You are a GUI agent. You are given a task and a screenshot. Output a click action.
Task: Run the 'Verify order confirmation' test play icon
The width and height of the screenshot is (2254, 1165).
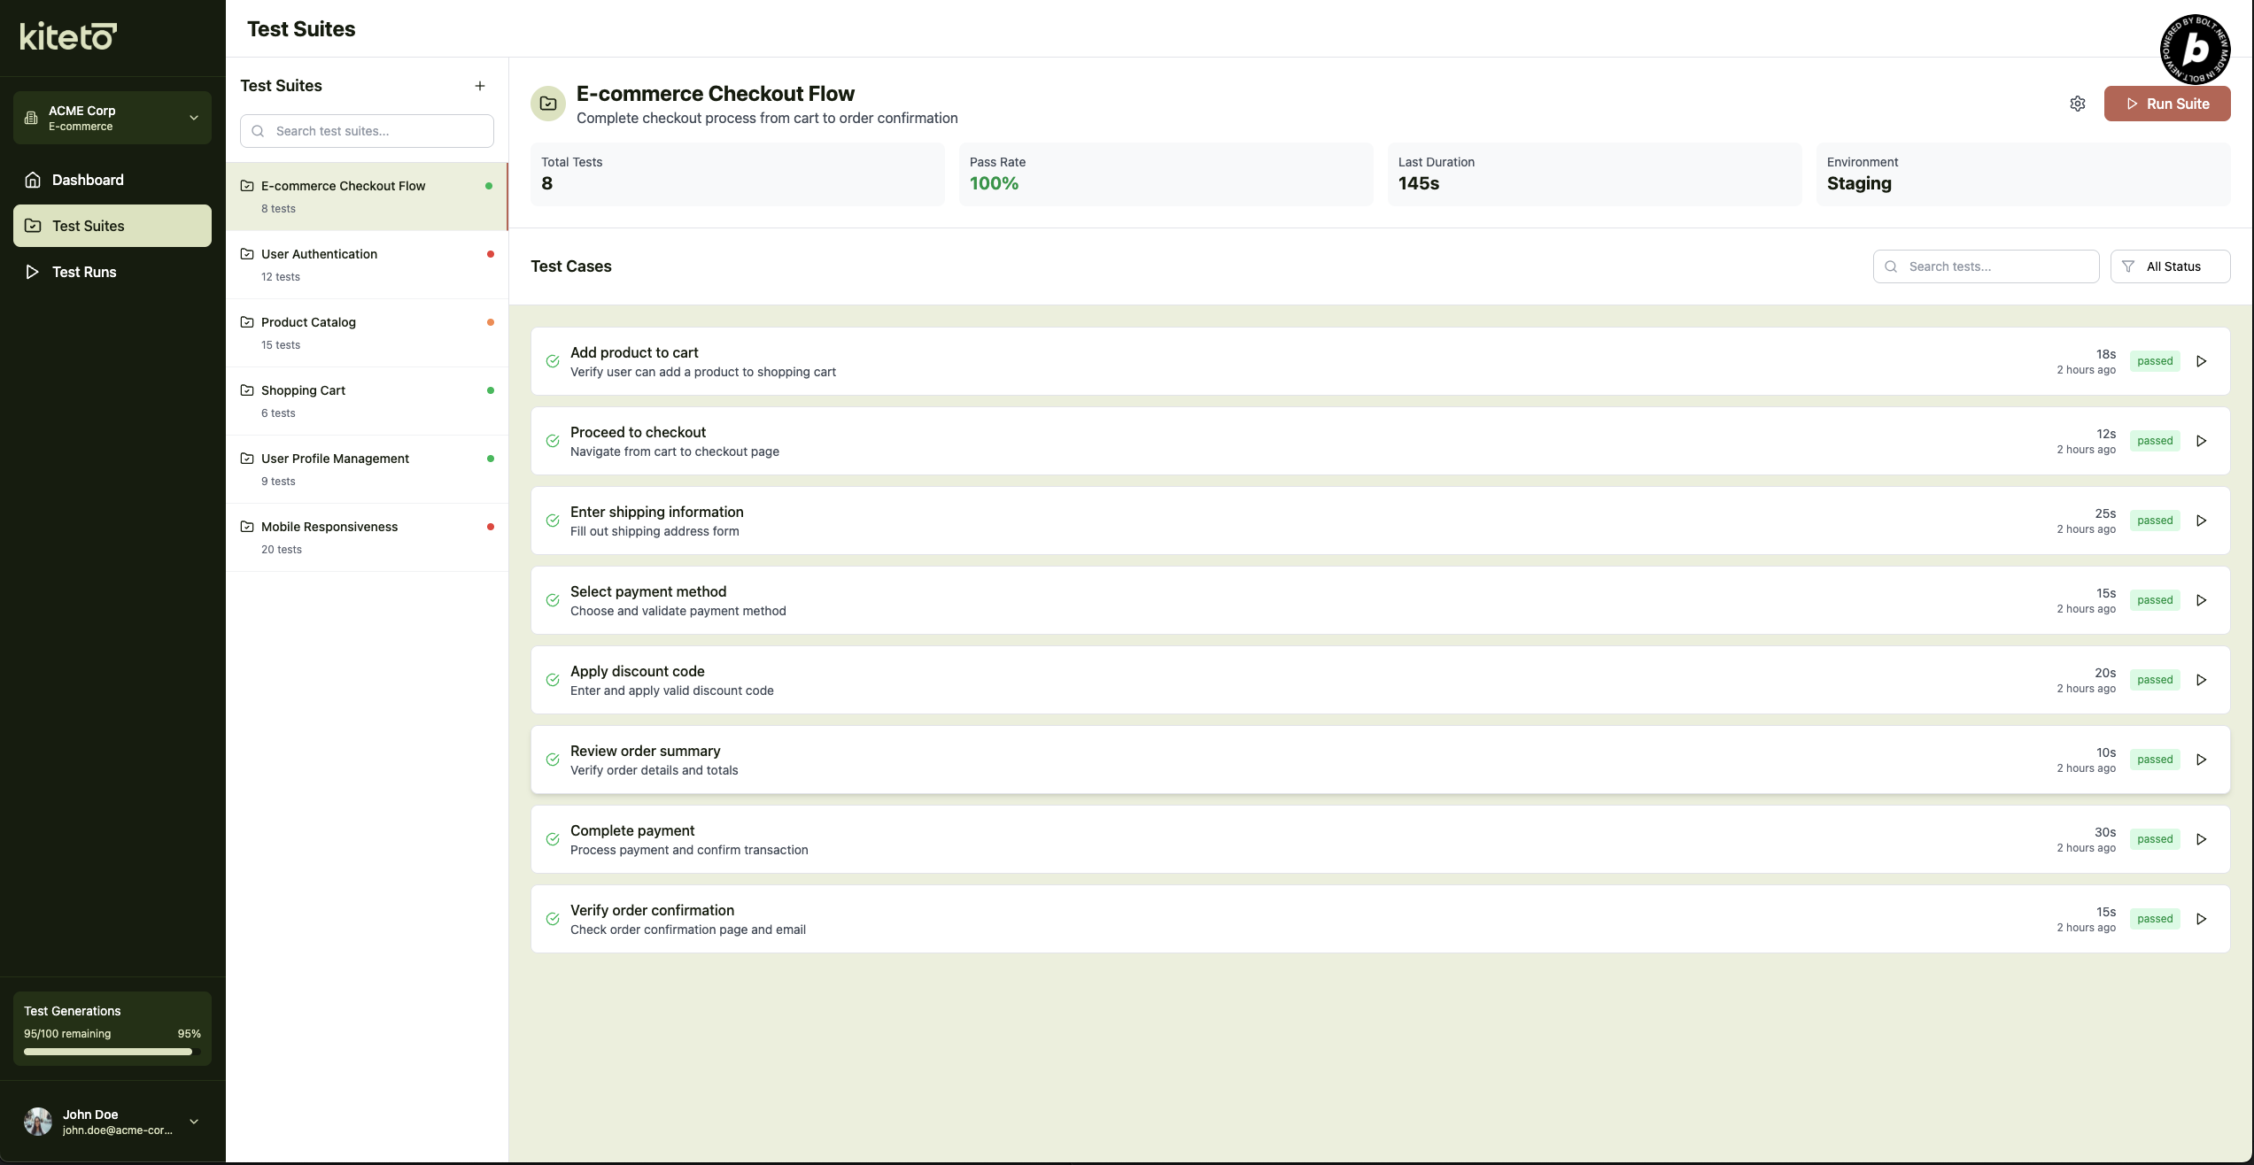(2201, 919)
